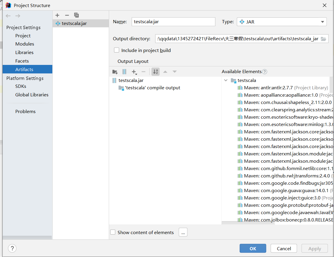The width and height of the screenshot is (334, 257).
Task: Click the testscala:jar artifact diamond icon
Action: point(58,23)
